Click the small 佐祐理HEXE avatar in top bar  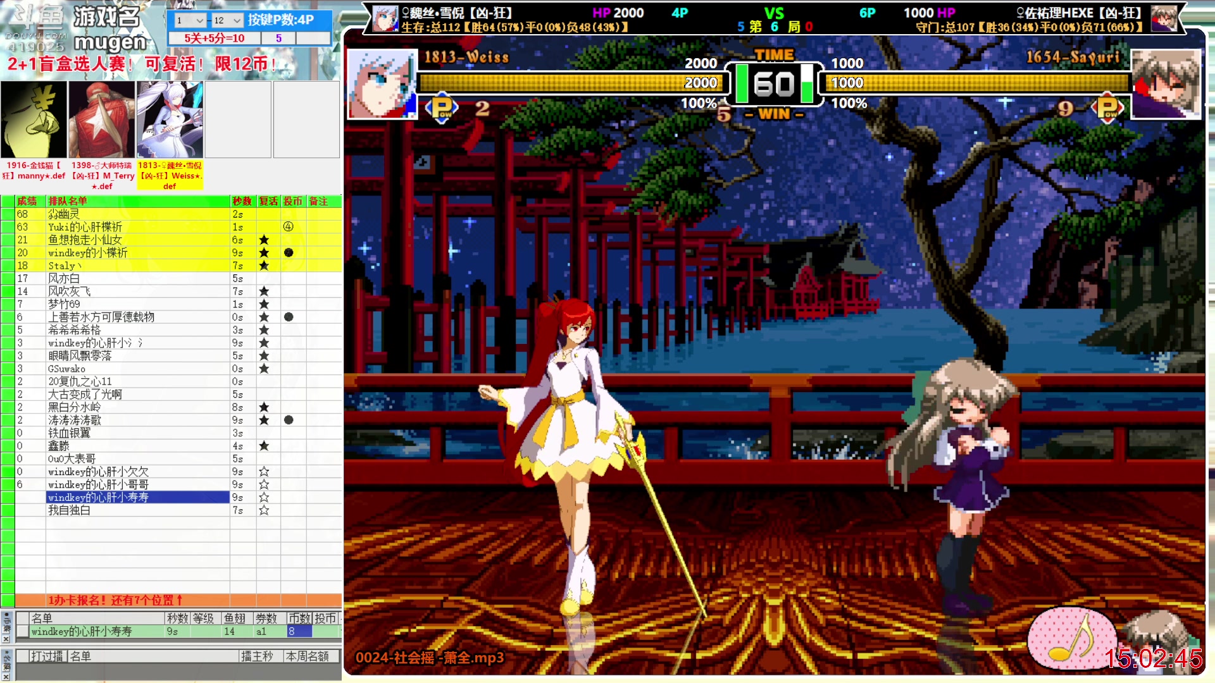pos(1164,18)
